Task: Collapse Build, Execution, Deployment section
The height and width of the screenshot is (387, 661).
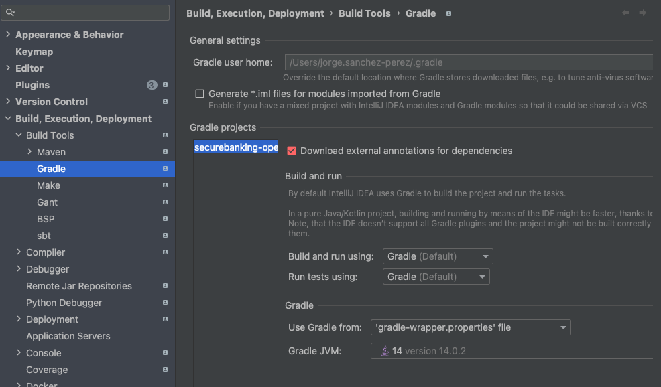Action: click(x=8, y=119)
